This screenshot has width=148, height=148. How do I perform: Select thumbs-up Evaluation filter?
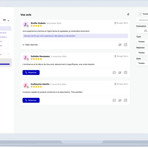146,31
